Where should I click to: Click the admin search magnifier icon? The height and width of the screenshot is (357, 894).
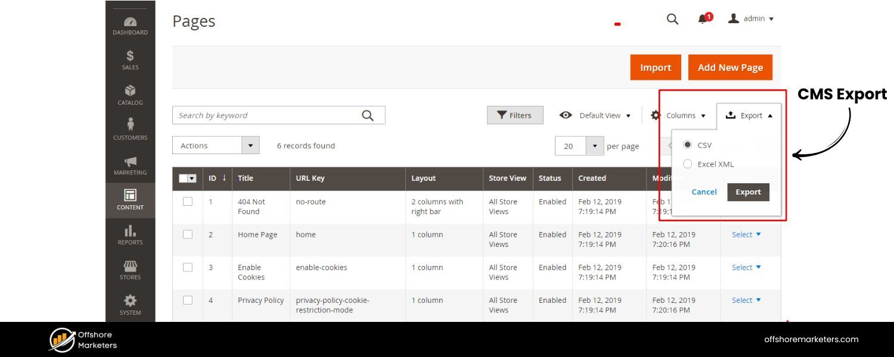point(672,18)
